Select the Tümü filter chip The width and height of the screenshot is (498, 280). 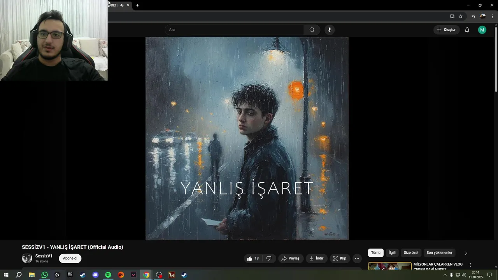coord(375,253)
